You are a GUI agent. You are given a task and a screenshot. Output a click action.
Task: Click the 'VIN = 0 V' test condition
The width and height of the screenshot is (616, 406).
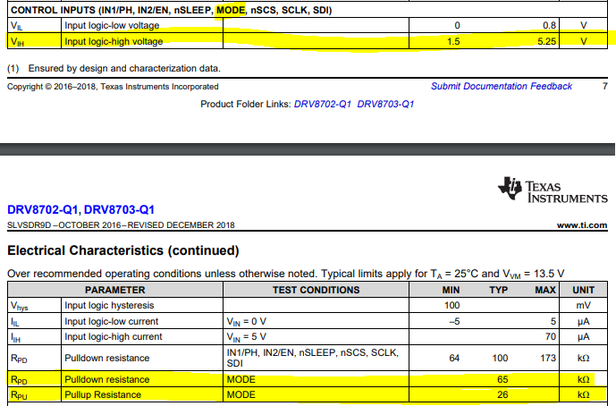pyautogui.click(x=247, y=322)
